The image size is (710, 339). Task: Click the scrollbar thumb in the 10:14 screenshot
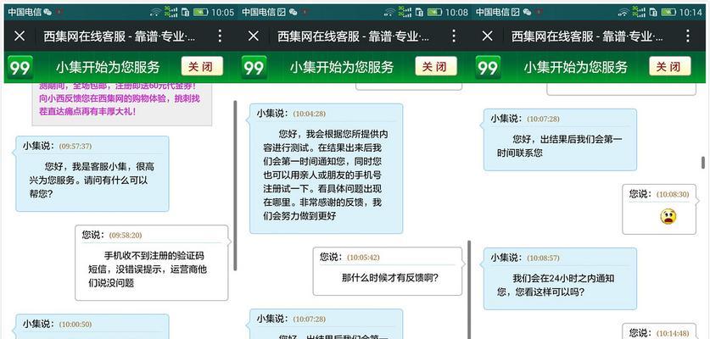pyautogui.click(x=702, y=163)
